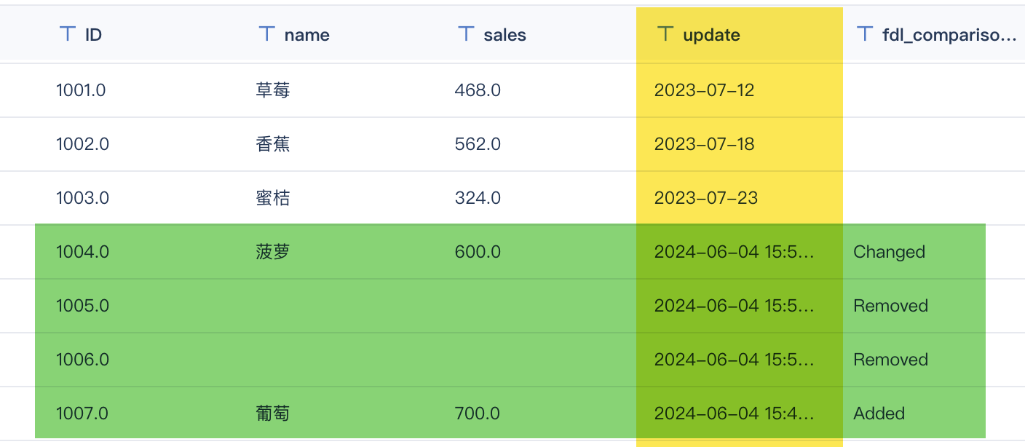Select the update column header label
The height and width of the screenshot is (447, 1025).
click(711, 35)
